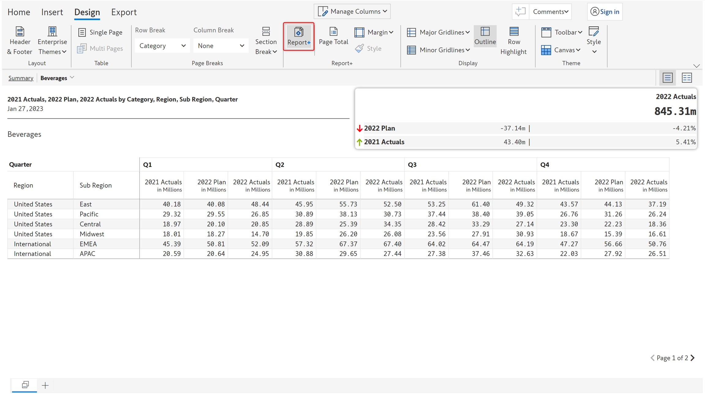Open the Column Break None dropdown
This screenshot has height=394, width=705.
tap(221, 46)
